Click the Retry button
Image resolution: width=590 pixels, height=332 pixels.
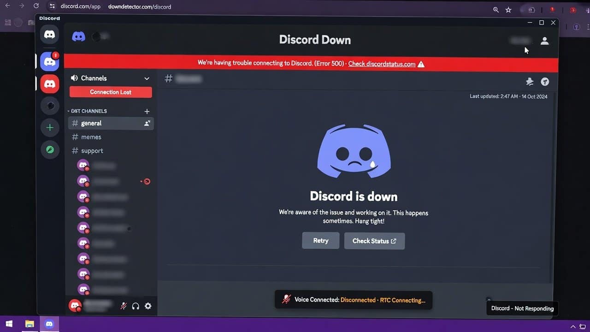click(x=321, y=241)
